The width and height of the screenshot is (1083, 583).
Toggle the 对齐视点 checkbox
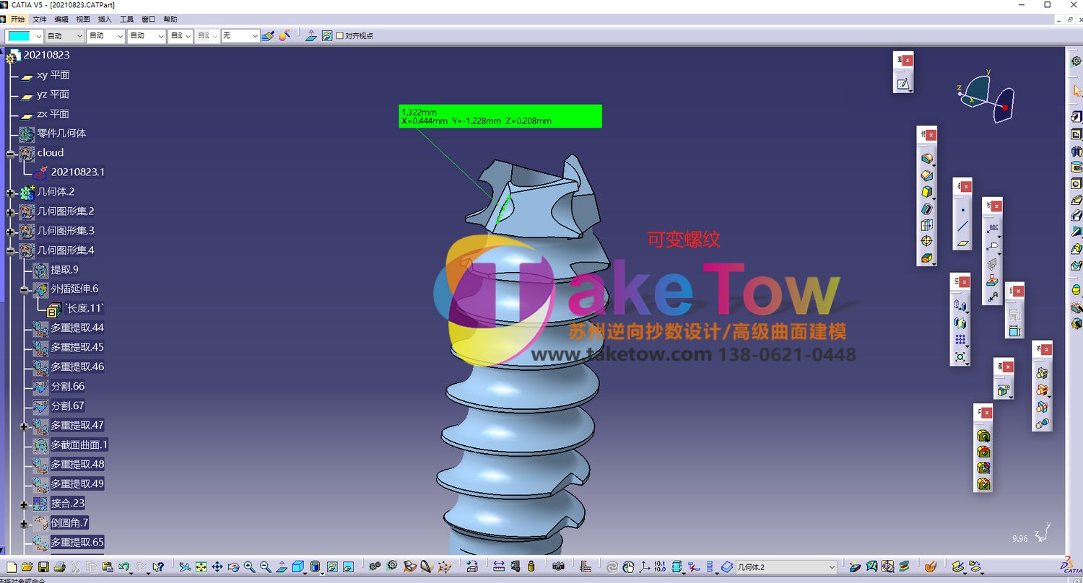(x=340, y=35)
